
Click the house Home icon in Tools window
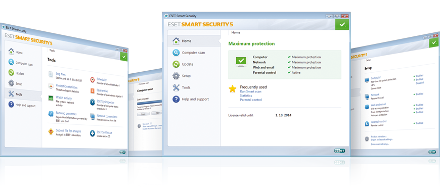pos(11,51)
